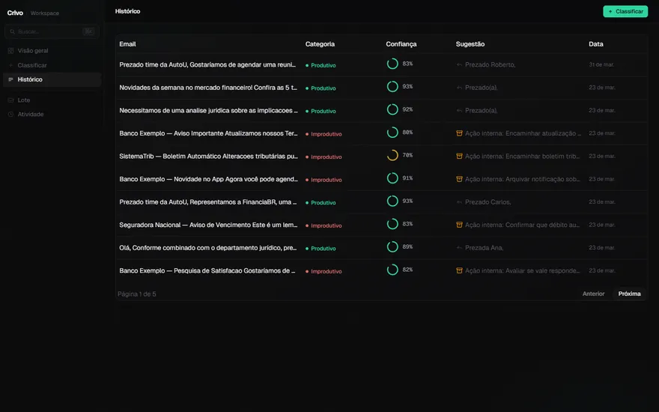Open email 'Prezado time da AutoU, Gostaríamos de agendar'

click(x=207, y=64)
